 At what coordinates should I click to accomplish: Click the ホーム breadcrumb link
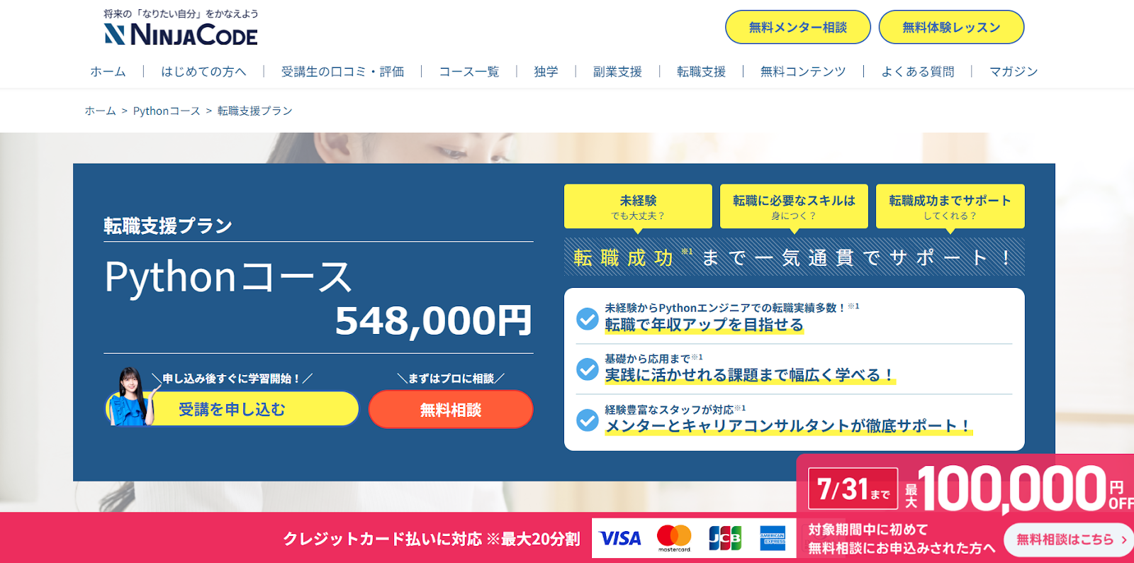(x=100, y=111)
